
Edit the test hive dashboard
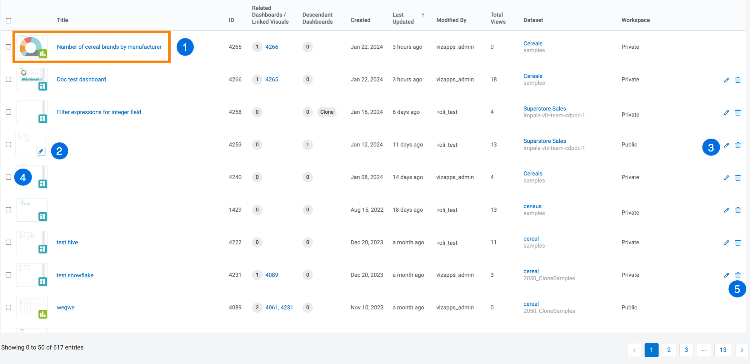(727, 243)
